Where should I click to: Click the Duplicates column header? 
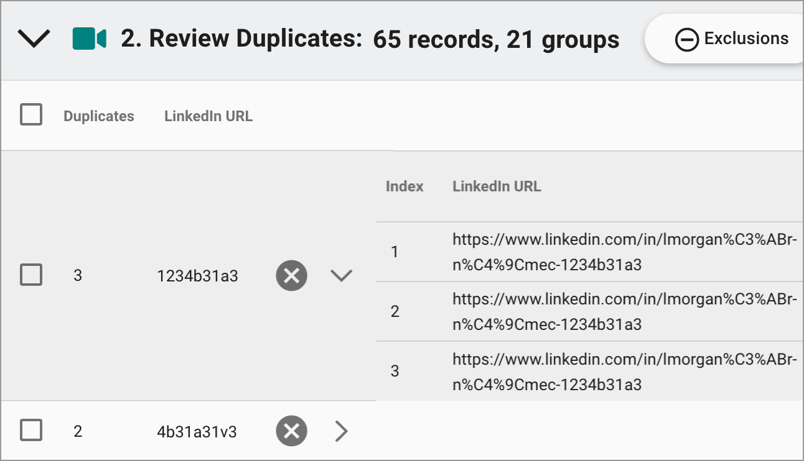(x=98, y=116)
